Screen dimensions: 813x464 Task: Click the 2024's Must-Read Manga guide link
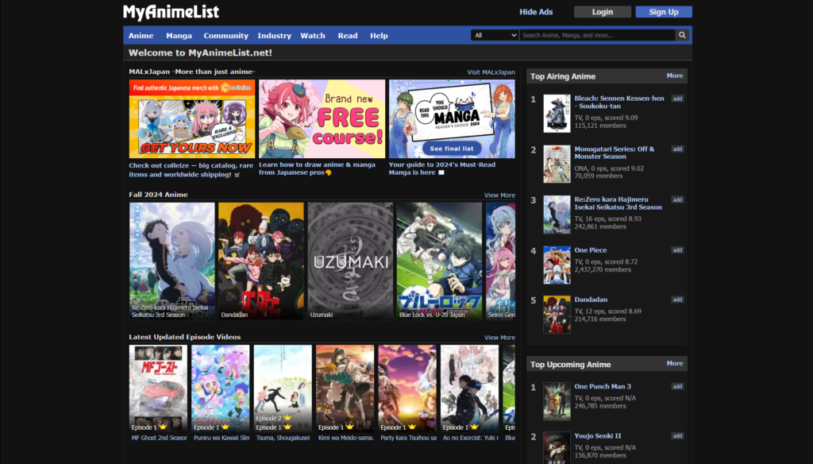coord(441,168)
